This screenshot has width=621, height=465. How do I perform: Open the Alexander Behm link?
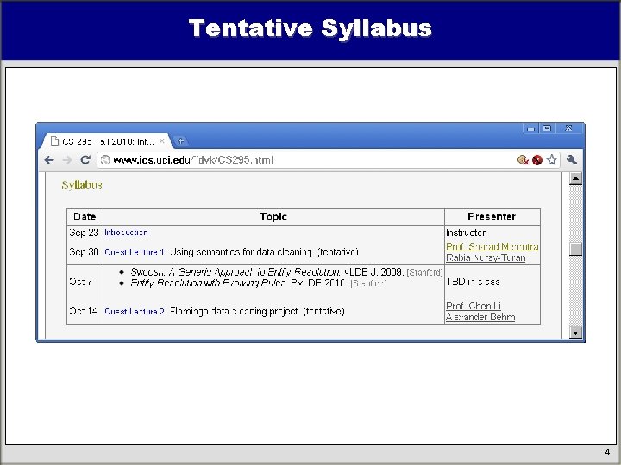pos(480,317)
